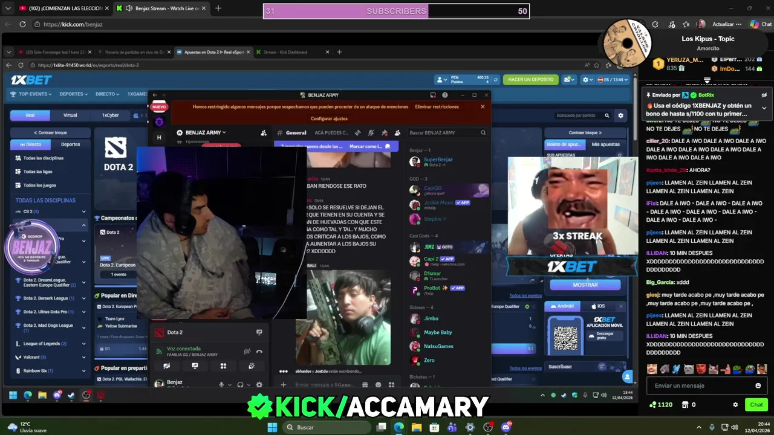Toggle Discord microphone mute
This screenshot has width=774, height=435.
(x=221, y=384)
